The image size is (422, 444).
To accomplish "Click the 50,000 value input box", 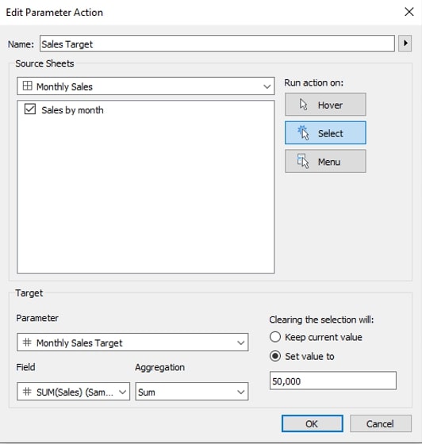I will pyautogui.click(x=333, y=381).
